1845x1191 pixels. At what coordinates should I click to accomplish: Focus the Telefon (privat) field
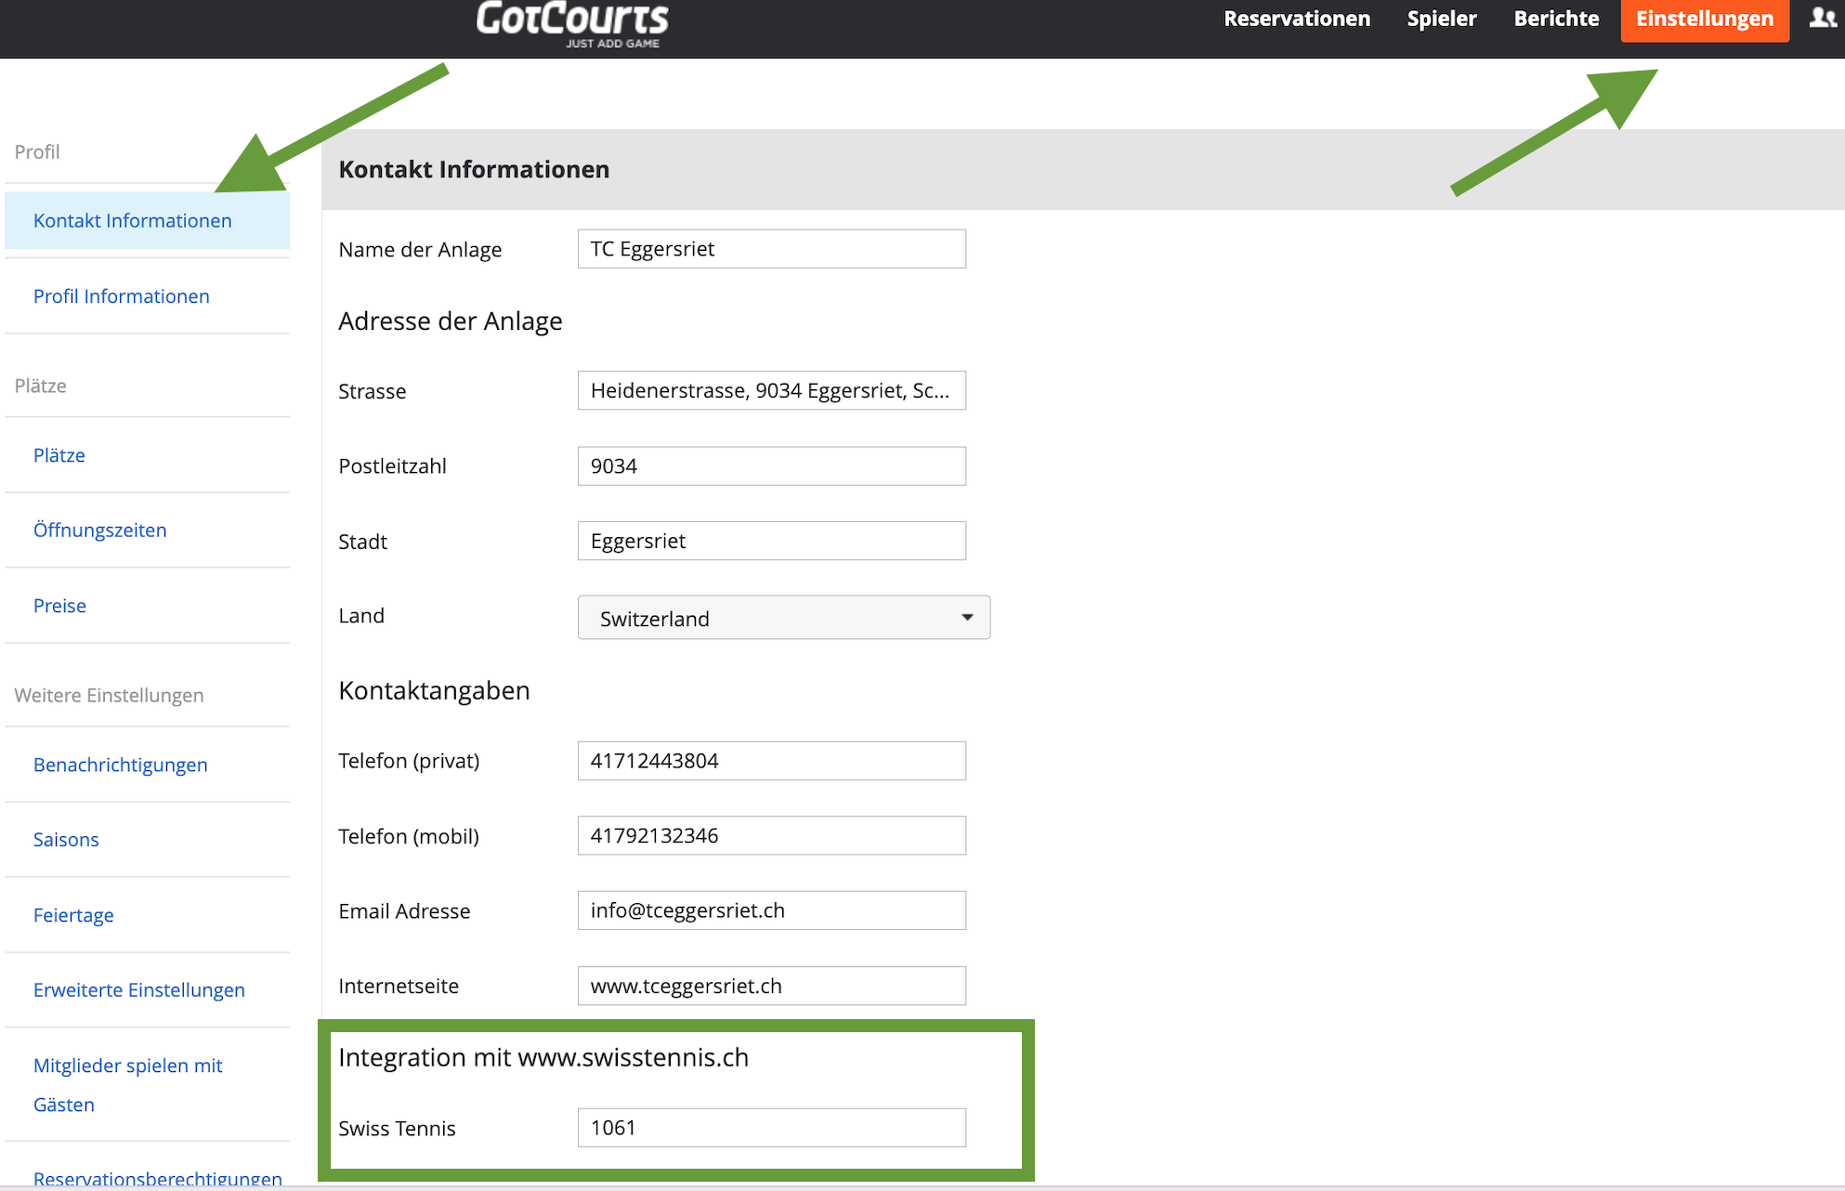[772, 761]
